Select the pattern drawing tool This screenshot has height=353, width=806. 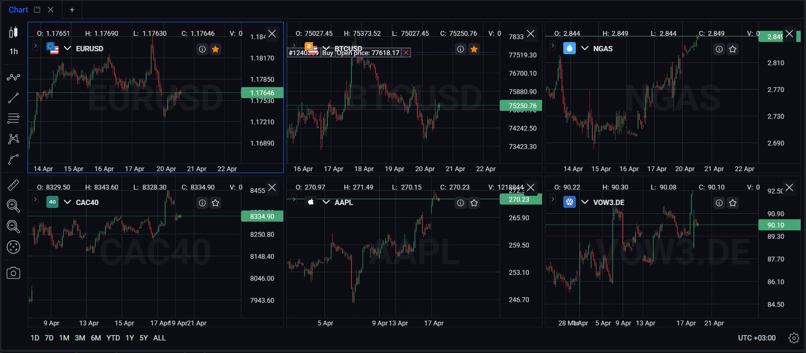pyautogui.click(x=14, y=139)
